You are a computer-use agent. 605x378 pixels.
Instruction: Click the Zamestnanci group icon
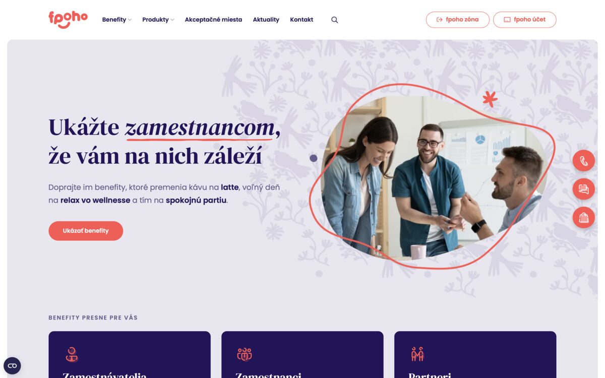(x=245, y=354)
